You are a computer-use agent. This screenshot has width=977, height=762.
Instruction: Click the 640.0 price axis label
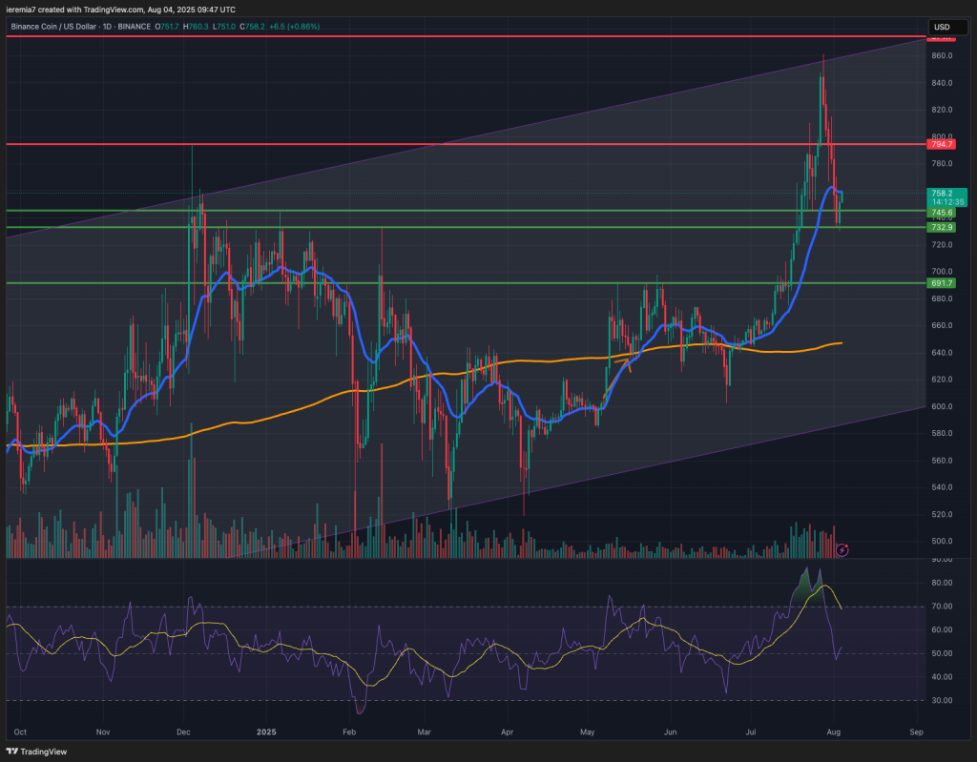pos(942,352)
